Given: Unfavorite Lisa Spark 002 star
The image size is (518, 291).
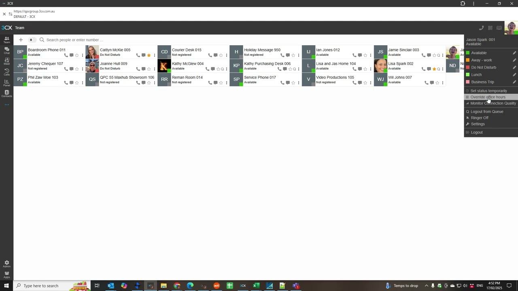Looking at the screenshot, I should [434, 69].
